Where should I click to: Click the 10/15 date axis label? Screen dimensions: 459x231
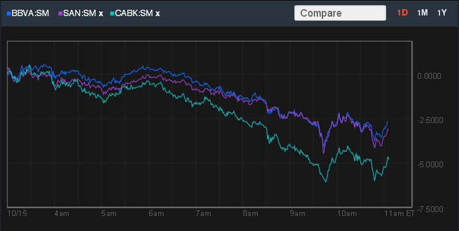pos(17,214)
